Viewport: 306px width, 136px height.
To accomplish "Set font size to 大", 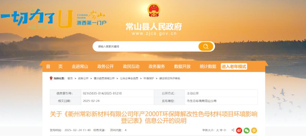I will pos(217,130).
